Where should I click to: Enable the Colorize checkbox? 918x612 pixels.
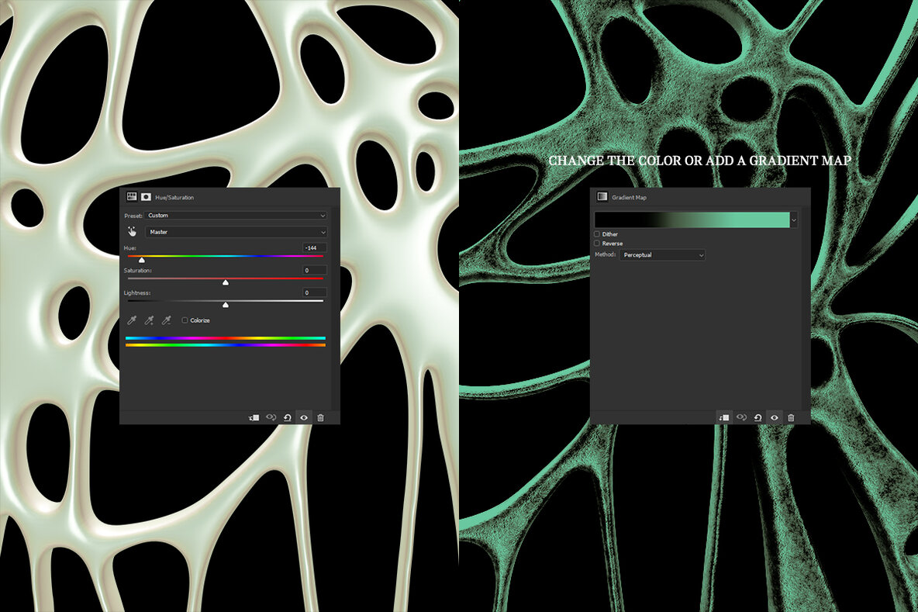point(185,320)
